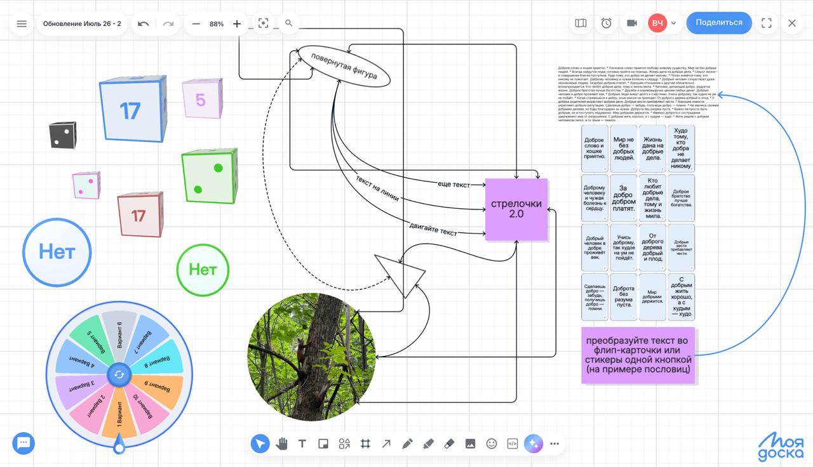Fit the board to screen
The height and width of the screenshot is (467, 813).
[264, 23]
